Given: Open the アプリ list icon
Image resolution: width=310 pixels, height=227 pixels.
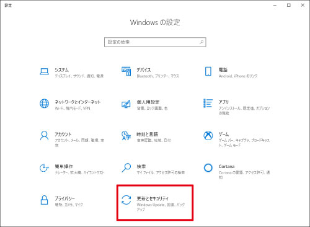Looking at the screenshot, I should pyautogui.click(x=208, y=103).
